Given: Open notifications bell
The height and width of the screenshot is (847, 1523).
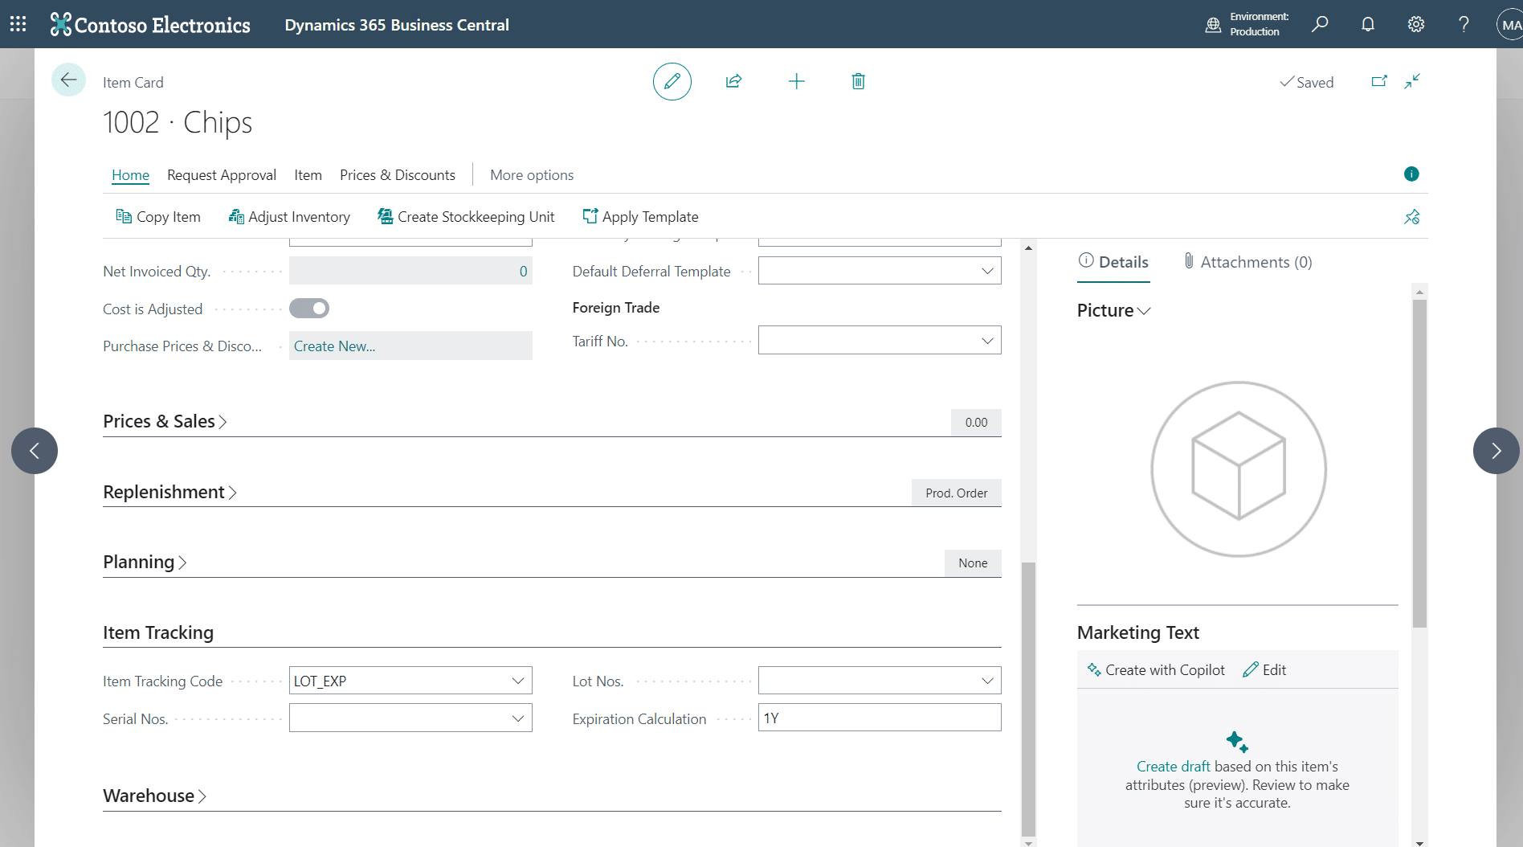Looking at the screenshot, I should 1368,24.
